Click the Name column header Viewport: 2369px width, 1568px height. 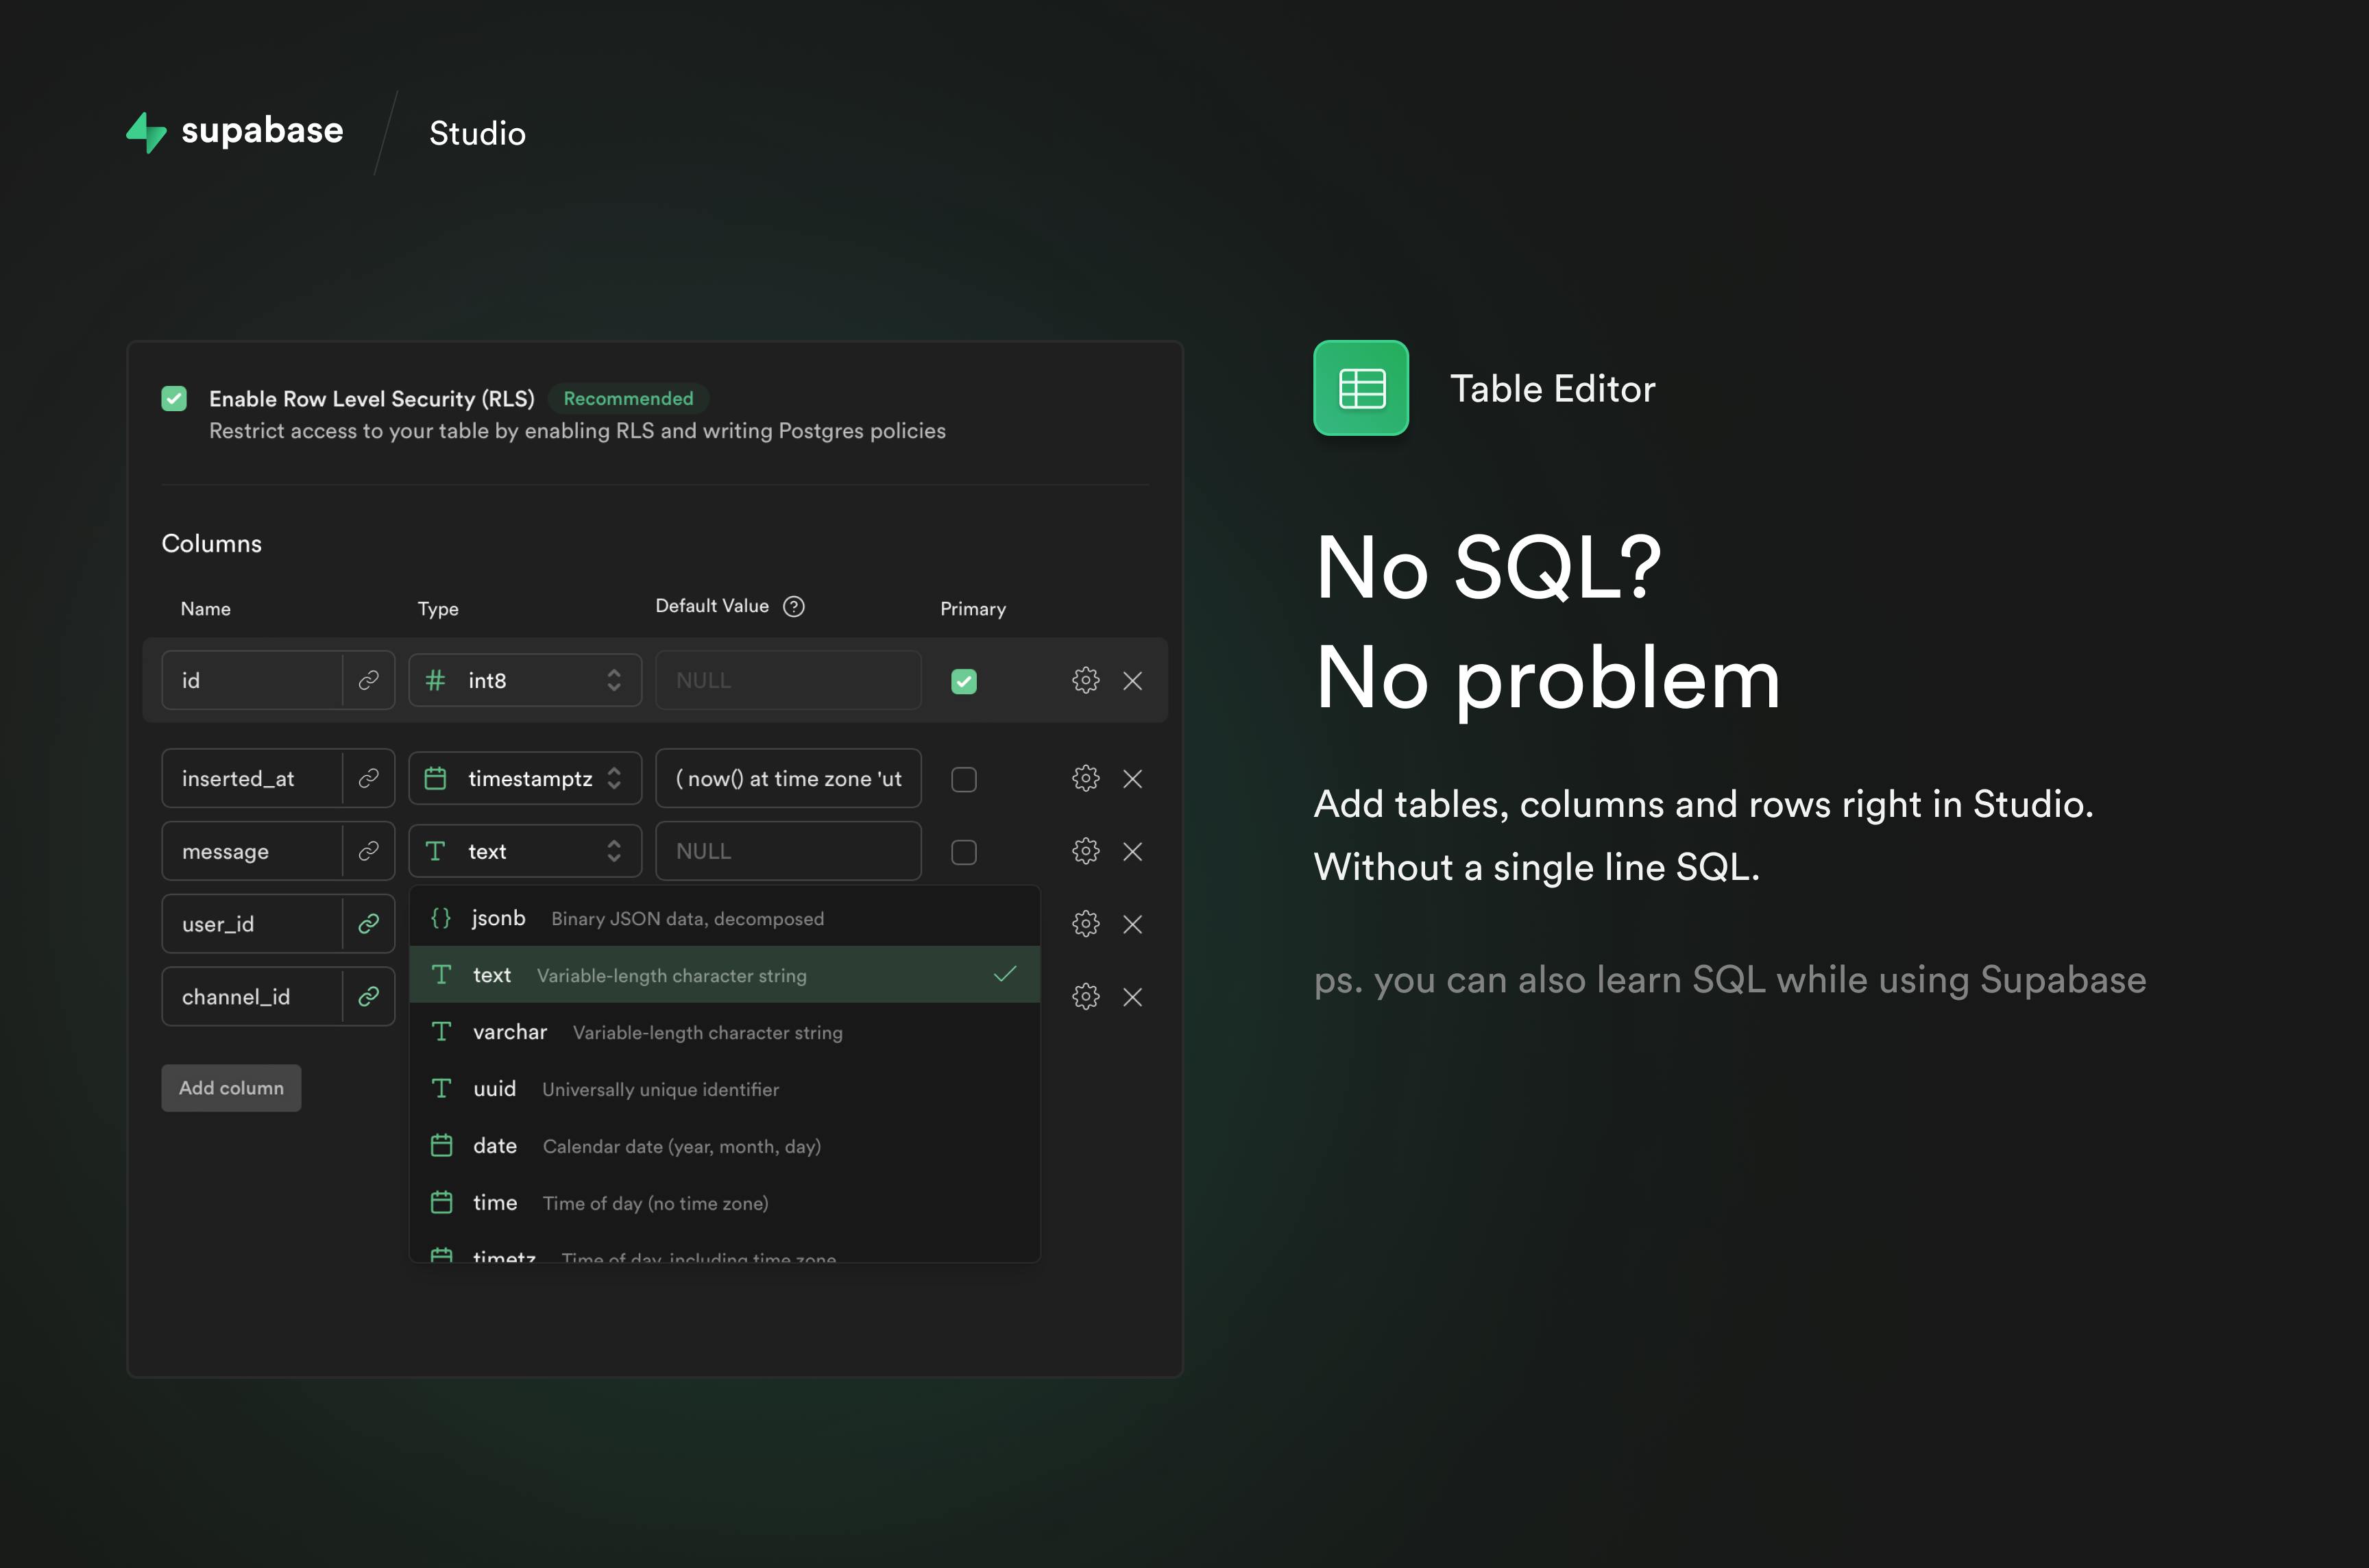(x=205, y=609)
